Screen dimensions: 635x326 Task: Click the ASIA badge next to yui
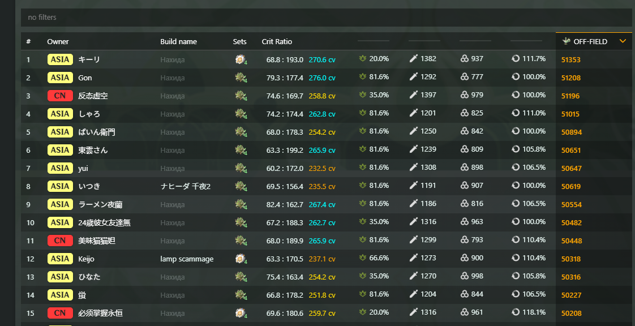(x=60, y=168)
